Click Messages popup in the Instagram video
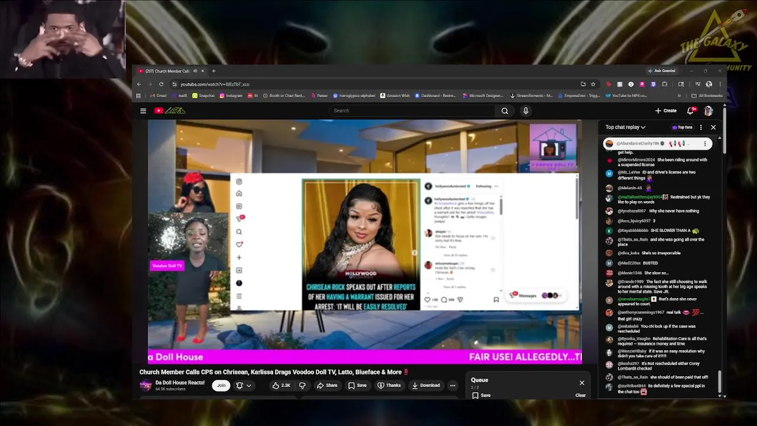This screenshot has width=757, height=426. (x=536, y=295)
